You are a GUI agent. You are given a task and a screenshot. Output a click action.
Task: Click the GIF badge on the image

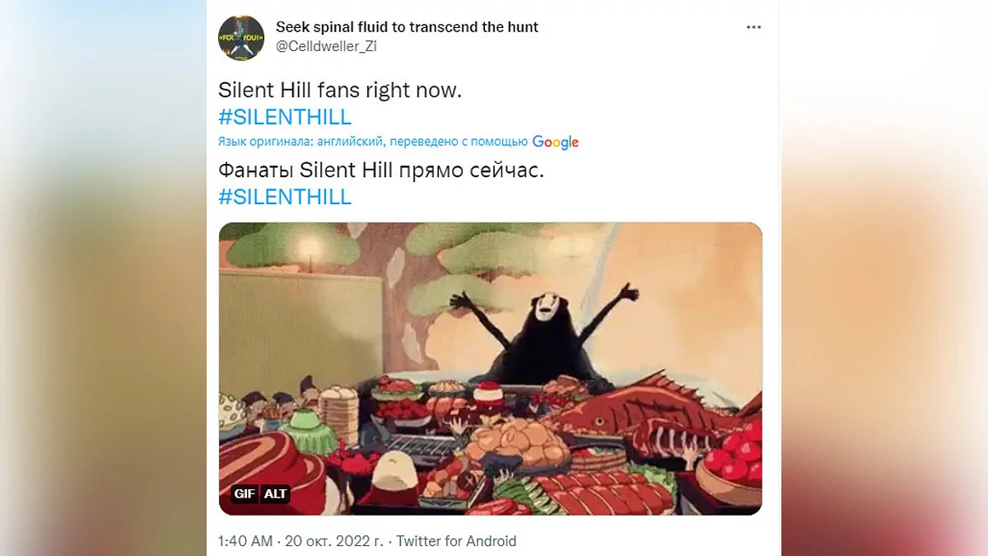[x=244, y=493]
